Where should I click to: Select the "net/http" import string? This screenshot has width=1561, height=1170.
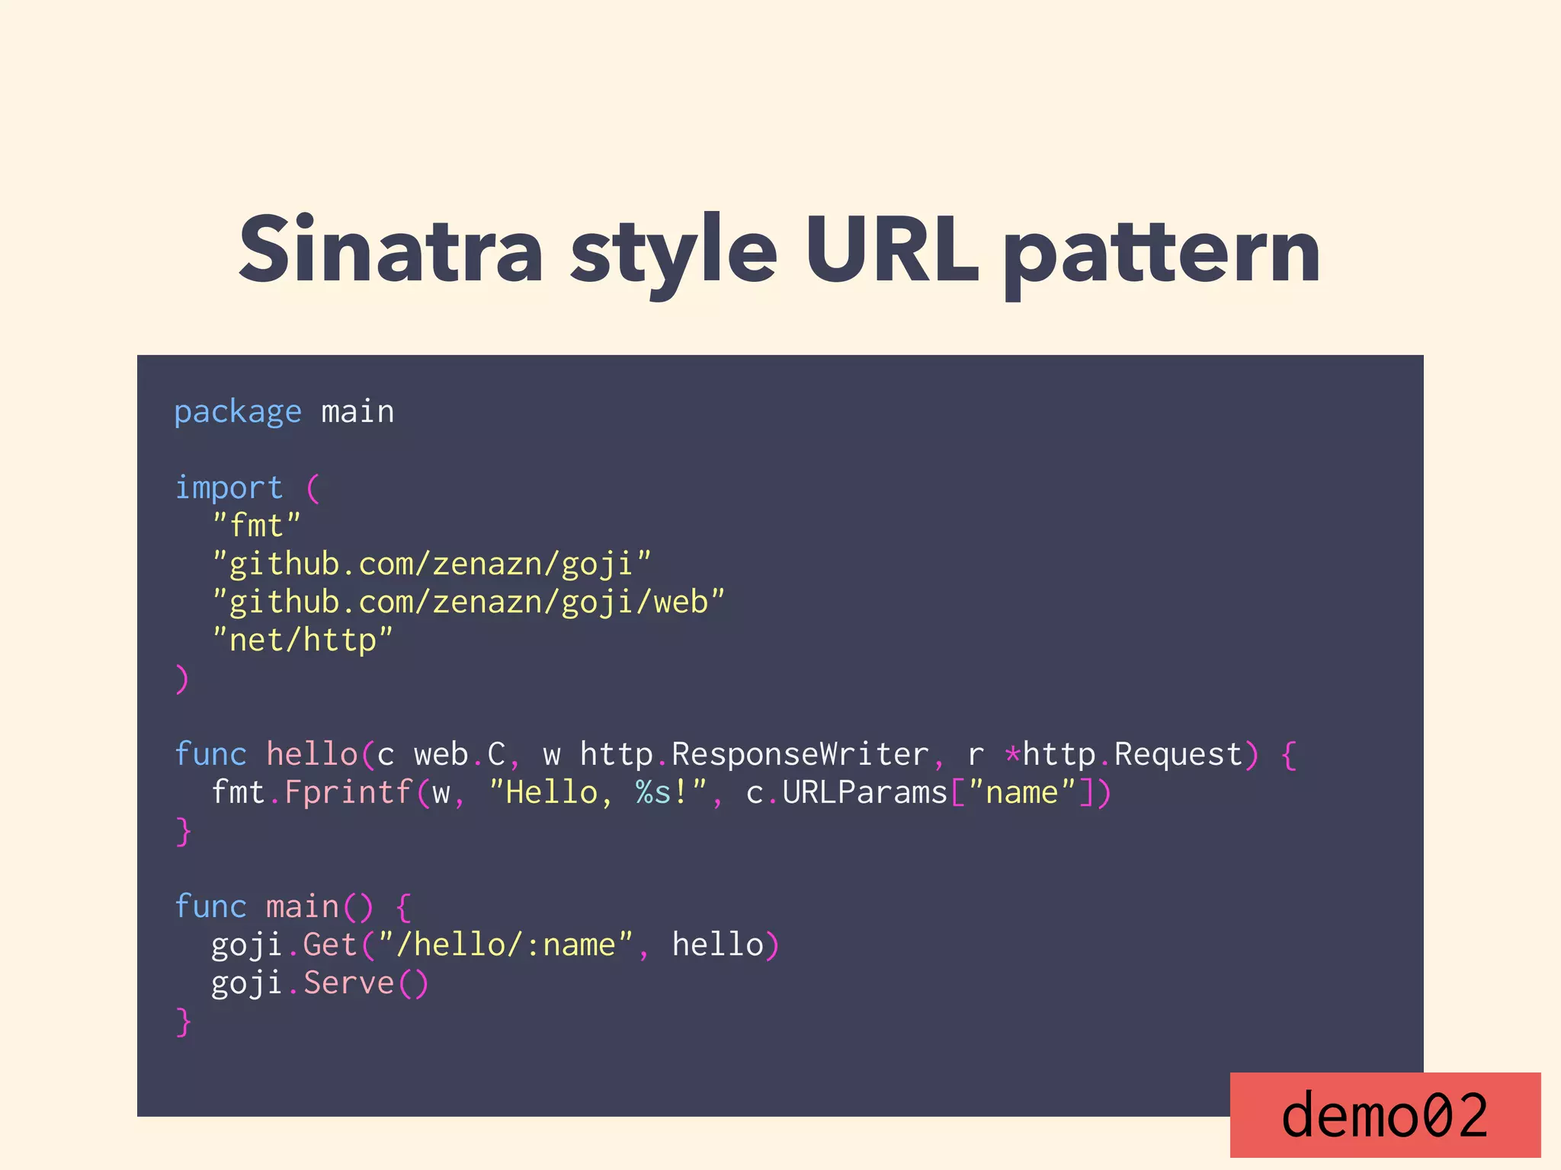303,640
